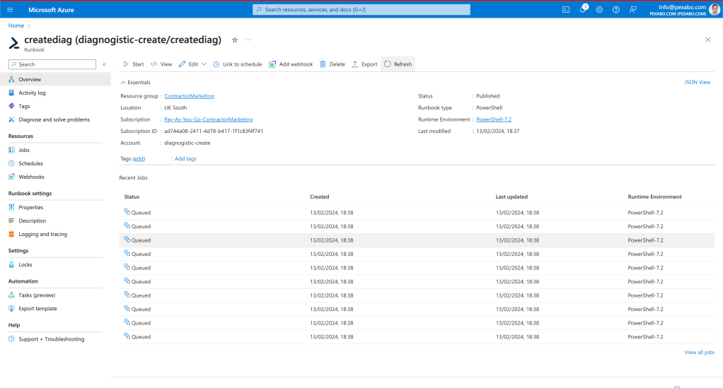Click View all jobs
The height and width of the screenshot is (388, 723).
[700, 353]
